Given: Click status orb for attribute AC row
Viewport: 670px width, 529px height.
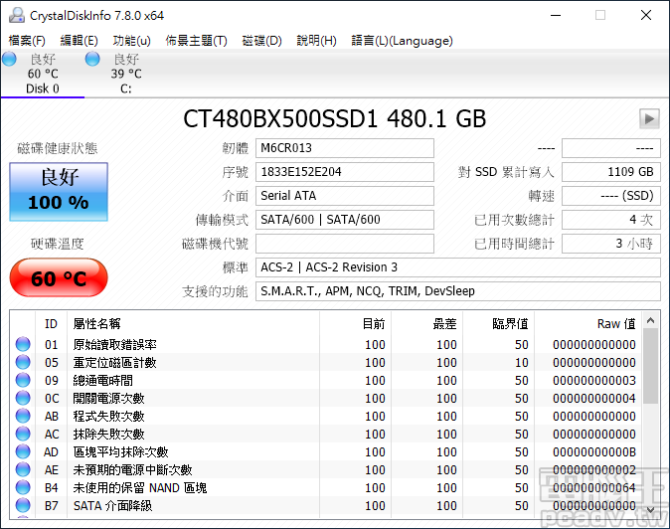Looking at the screenshot, I should tap(23, 435).
